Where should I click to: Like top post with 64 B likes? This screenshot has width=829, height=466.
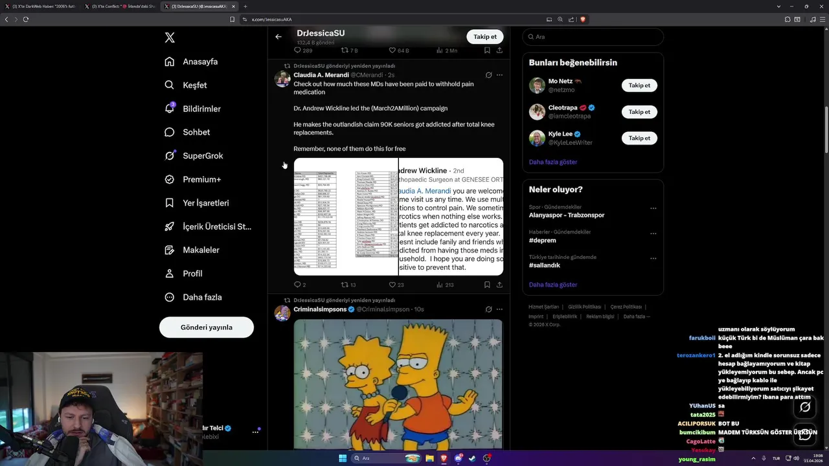pos(398,50)
